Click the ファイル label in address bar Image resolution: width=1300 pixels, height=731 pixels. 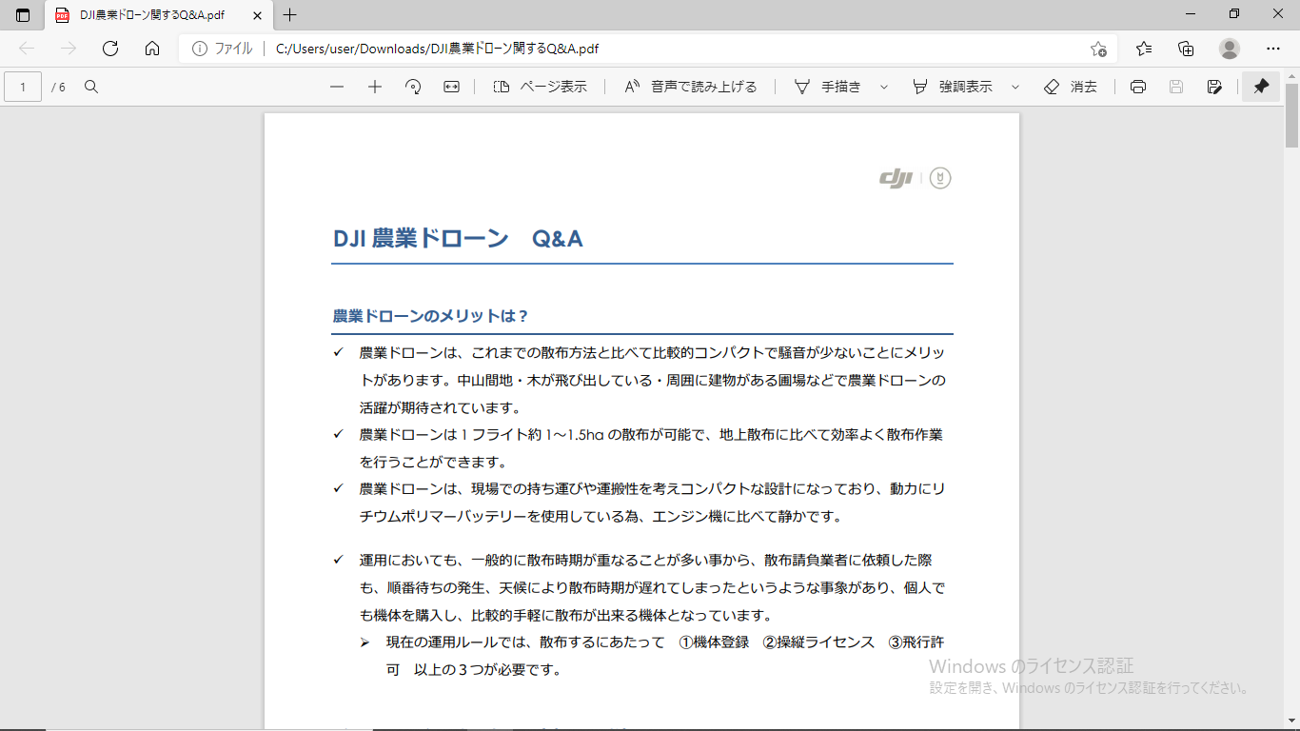[233, 49]
